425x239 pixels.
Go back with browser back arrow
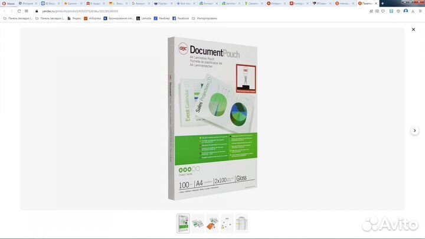pyautogui.click(x=4, y=11)
